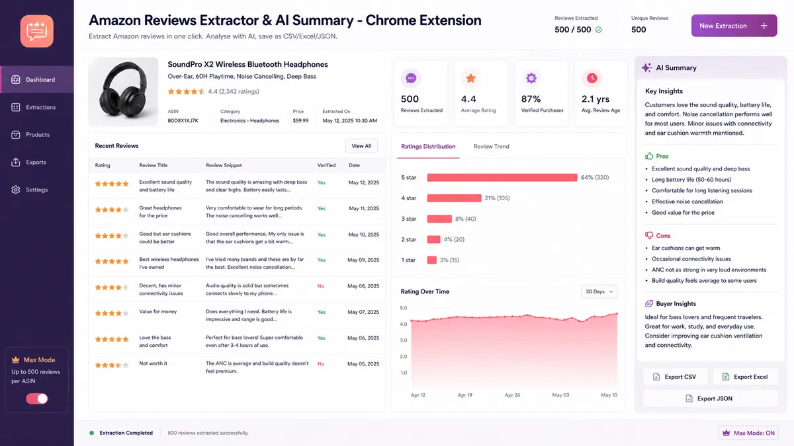Click the red clock icon for Avg. Review Age
This screenshot has width=794, height=446.
coord(592,79)
